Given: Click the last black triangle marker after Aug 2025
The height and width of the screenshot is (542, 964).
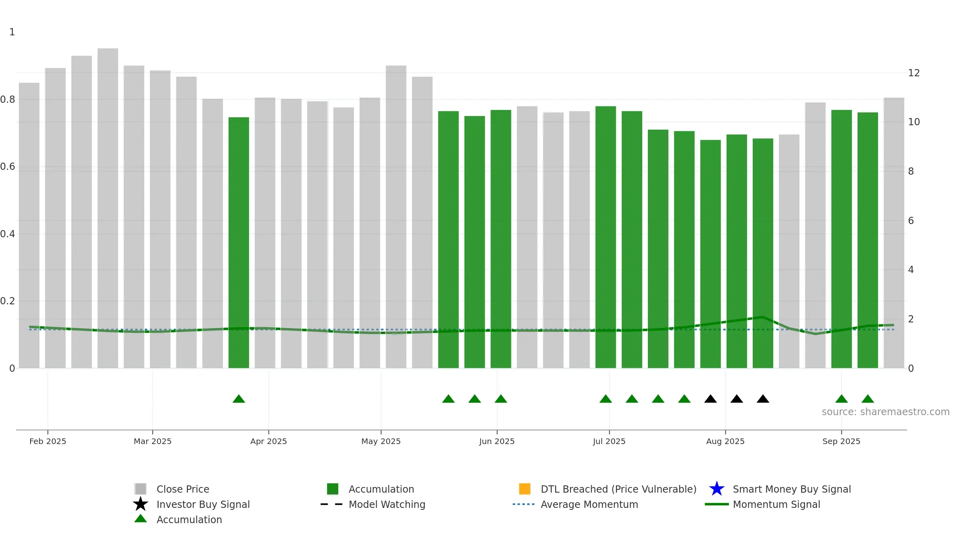Looking at the screenshot, I should click(x=763, y=399).
